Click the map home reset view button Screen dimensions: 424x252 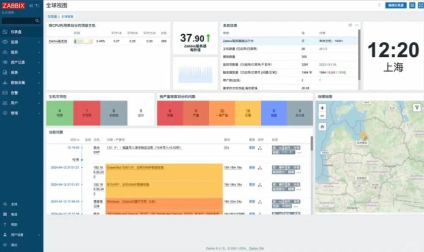[322, 127]
